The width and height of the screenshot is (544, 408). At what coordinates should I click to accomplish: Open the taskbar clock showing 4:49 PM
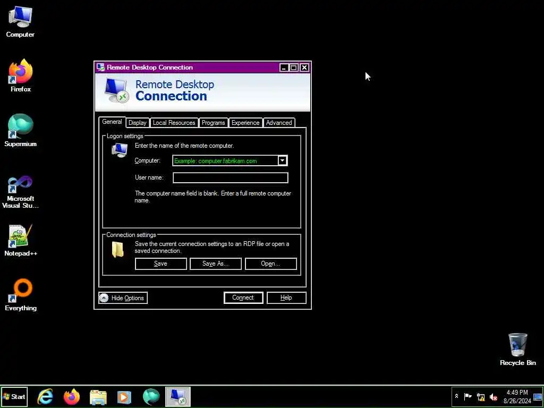(517, 396)
